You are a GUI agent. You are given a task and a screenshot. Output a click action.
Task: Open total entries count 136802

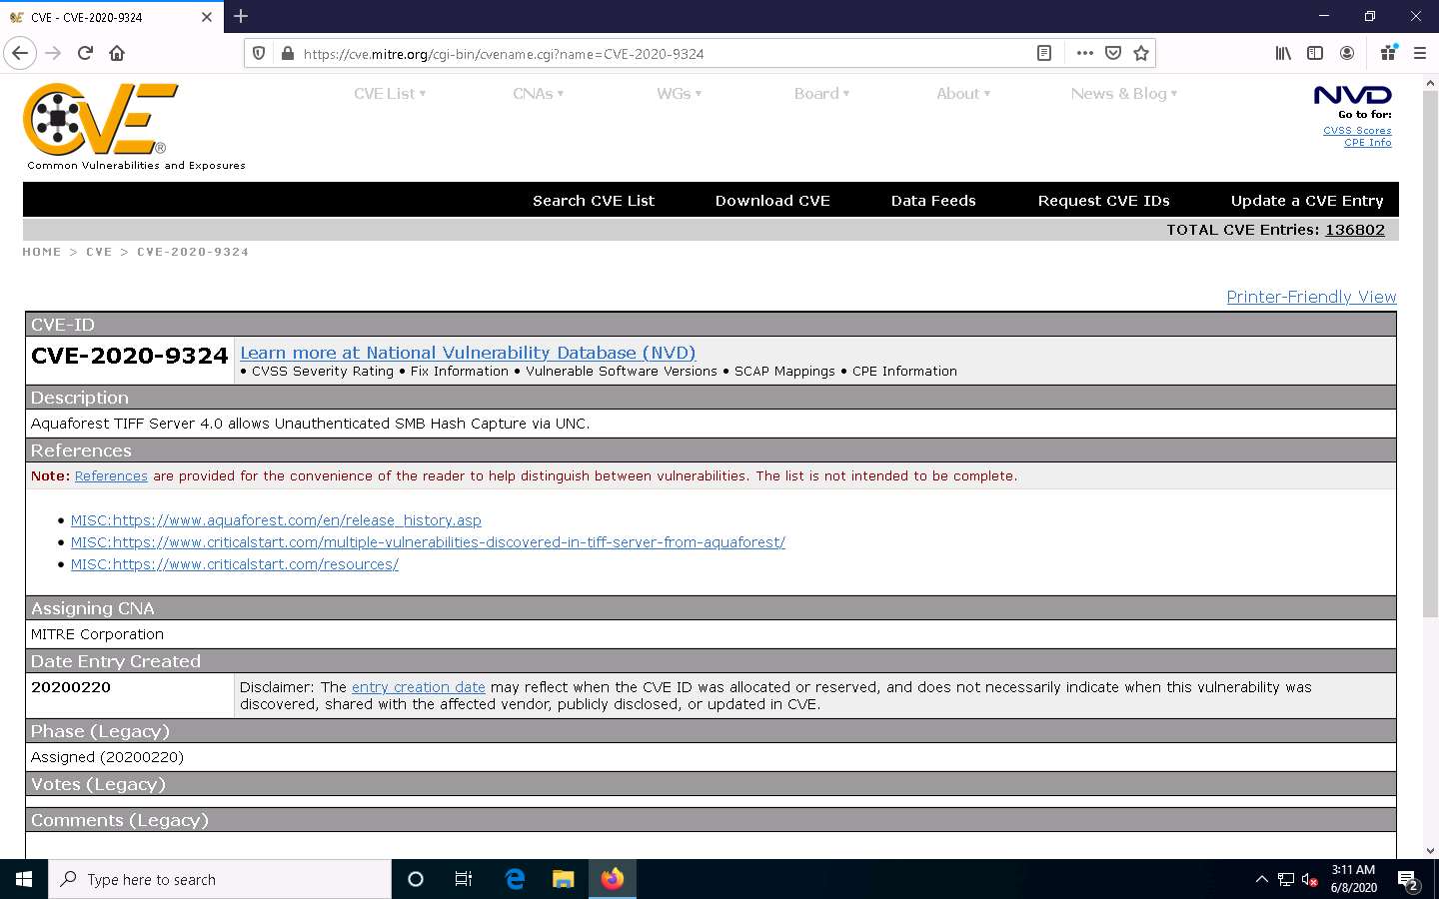tap(1355, 230)
